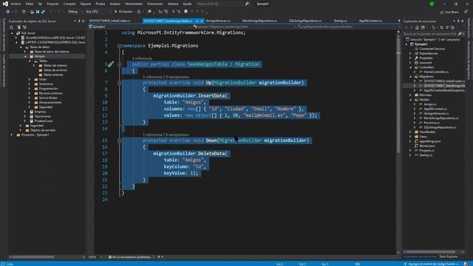
Task: Select appsettings.json in Solution Explorer
Action: pyautogui.click(x=430, y=141)
